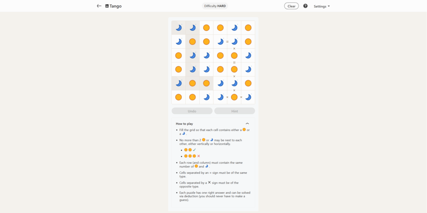Click the How to play heading
427x213 pixels.
point(184,124)
